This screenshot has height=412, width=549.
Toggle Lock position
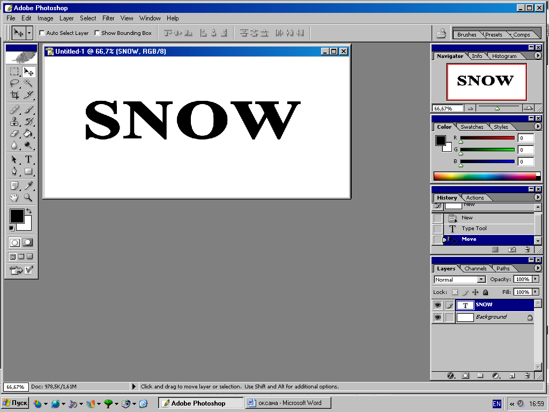tap(475, 292)
